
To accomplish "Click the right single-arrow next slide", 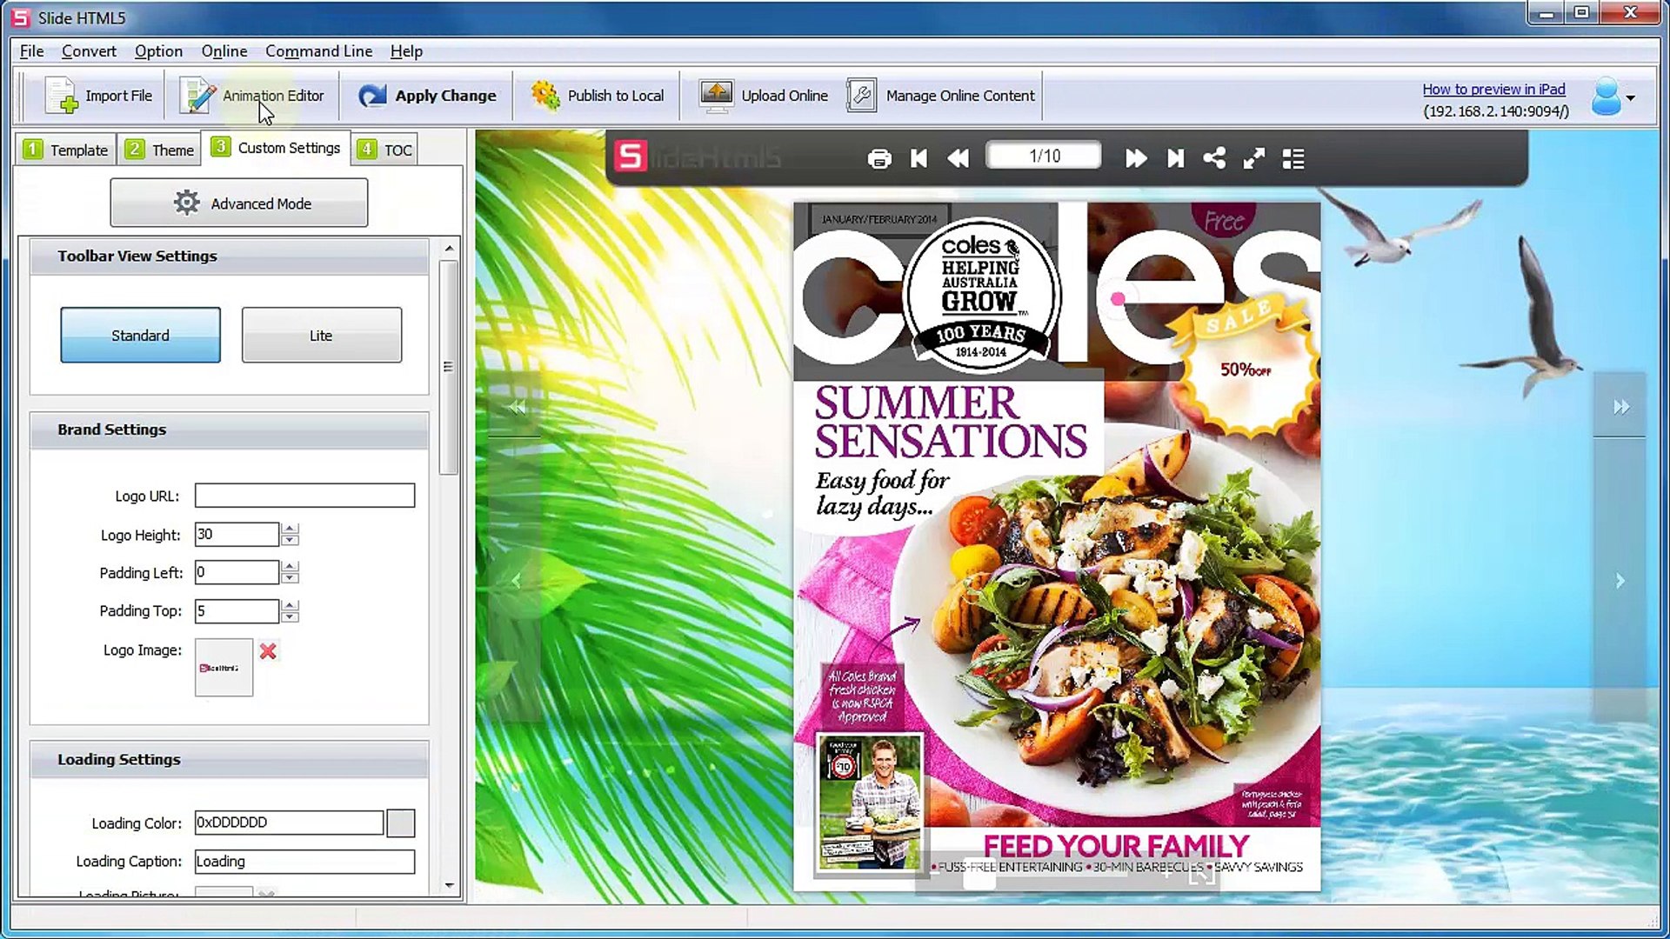I will (x=1620, y=581).
